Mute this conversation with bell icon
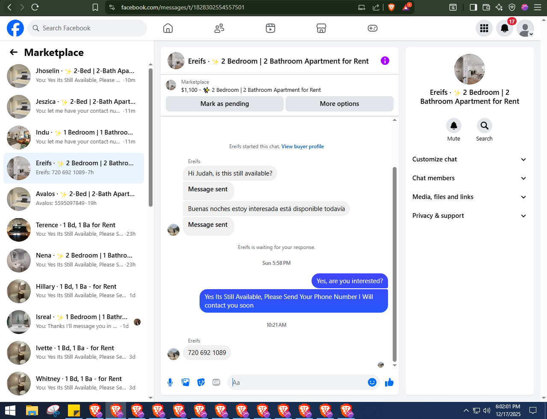The width and height of the screenshot is (547, 419). [x=454, y=126]
